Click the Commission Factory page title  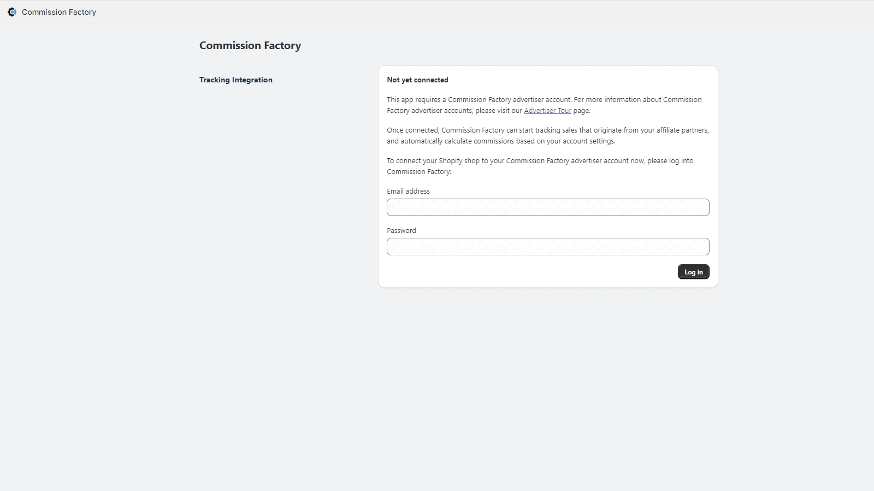(250, 45)
